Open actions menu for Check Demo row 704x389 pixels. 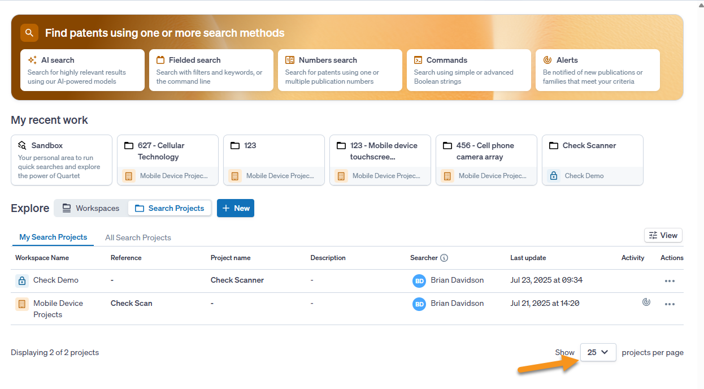tap(670, 281)
